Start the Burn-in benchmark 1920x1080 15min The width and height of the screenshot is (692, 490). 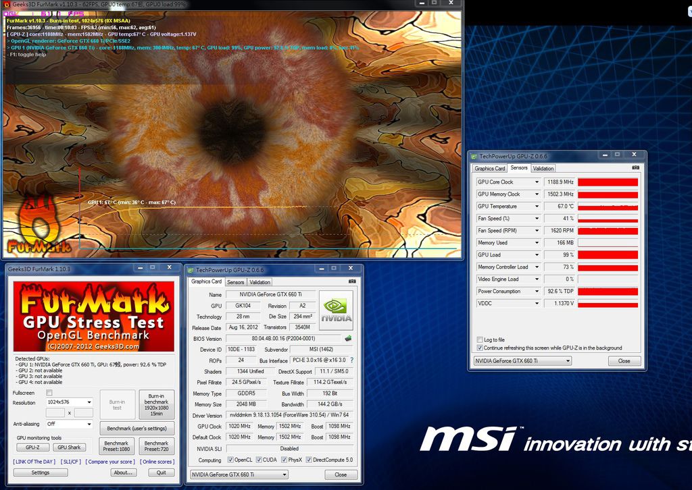click(156, 404)
